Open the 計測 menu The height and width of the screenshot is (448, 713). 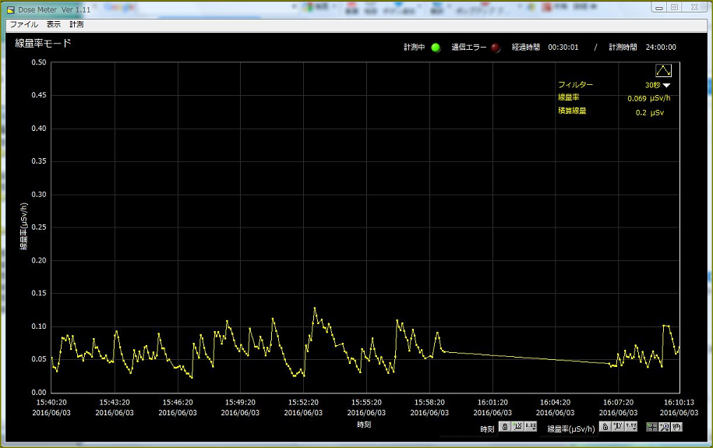(76, 25)
